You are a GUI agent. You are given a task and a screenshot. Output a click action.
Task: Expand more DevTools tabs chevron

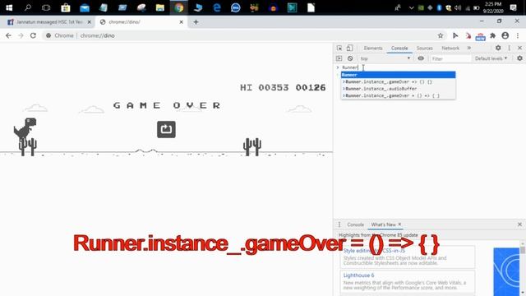pyautogui.click(x=469, y=48)
